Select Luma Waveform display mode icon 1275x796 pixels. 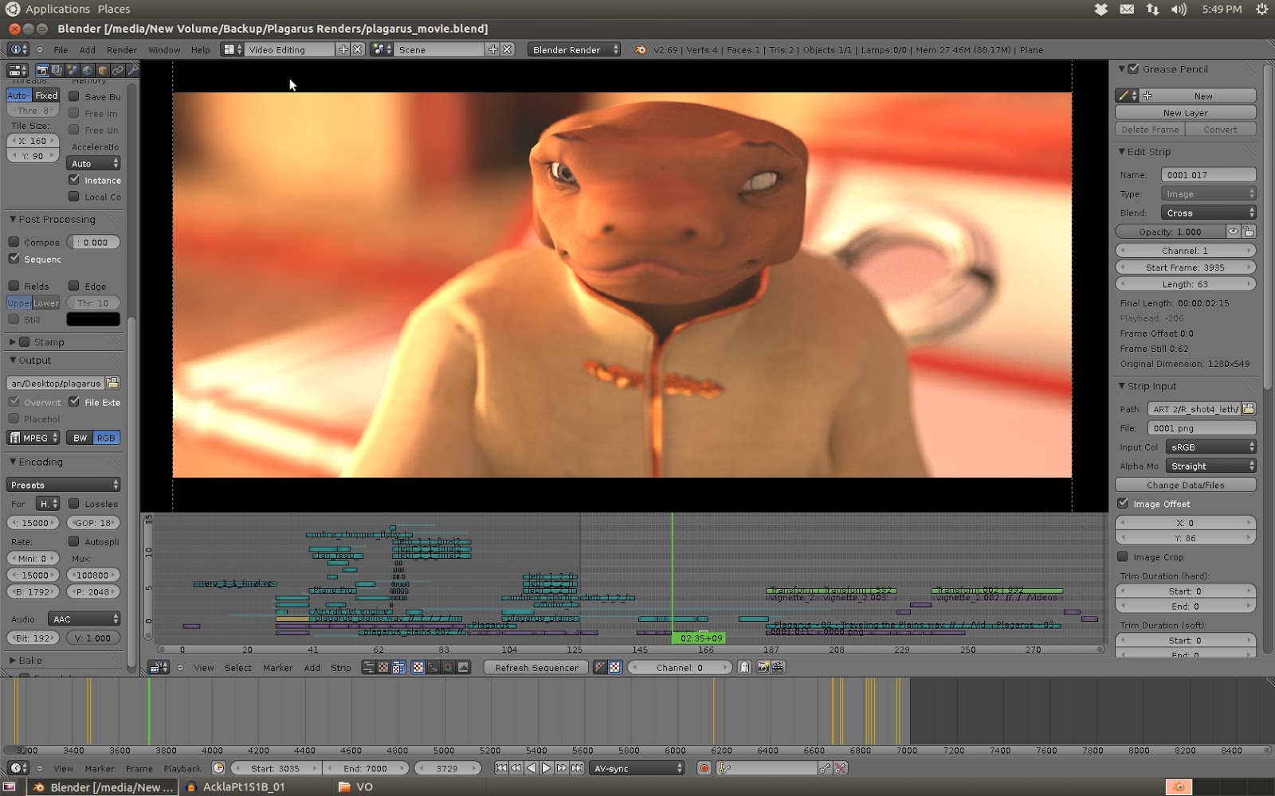(x=433, y=667)
